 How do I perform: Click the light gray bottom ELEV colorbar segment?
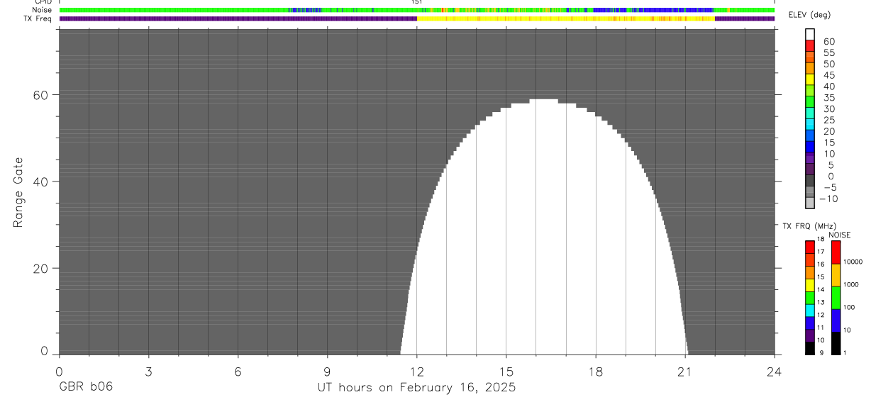pos(810,203)
